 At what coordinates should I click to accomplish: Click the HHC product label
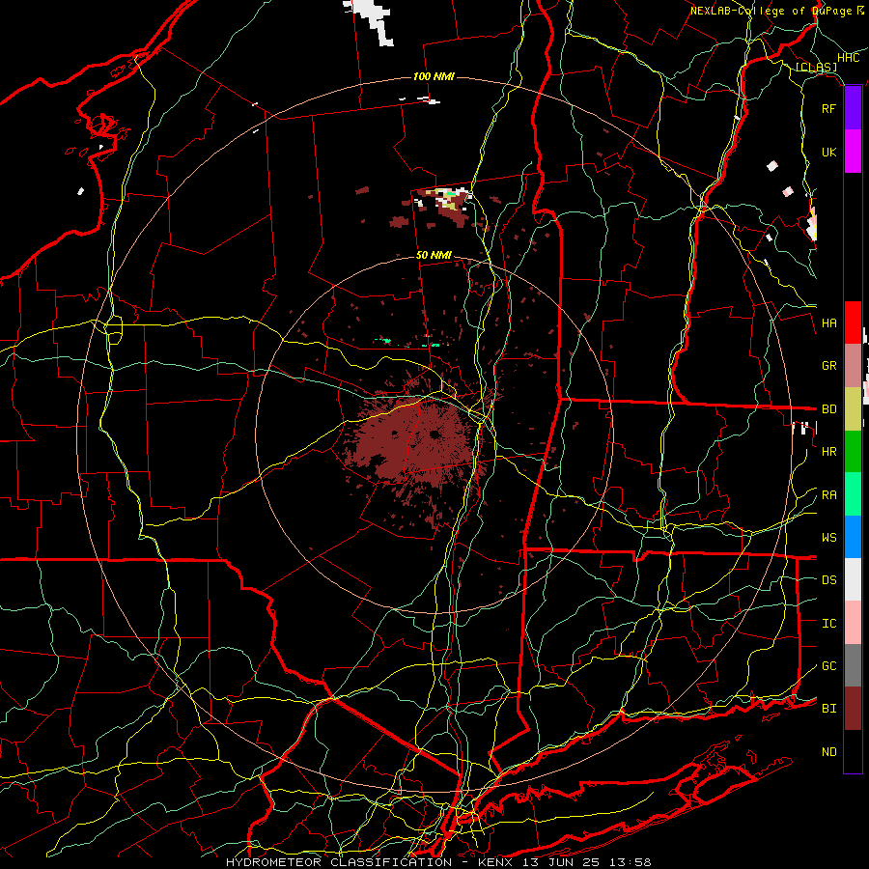click(849, 58)
